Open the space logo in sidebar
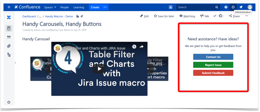The height and width of the screenshot is (112, 260). point(9,17)
